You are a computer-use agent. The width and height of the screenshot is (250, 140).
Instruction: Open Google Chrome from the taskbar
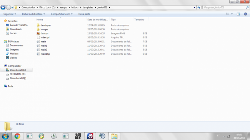point(17,136)
